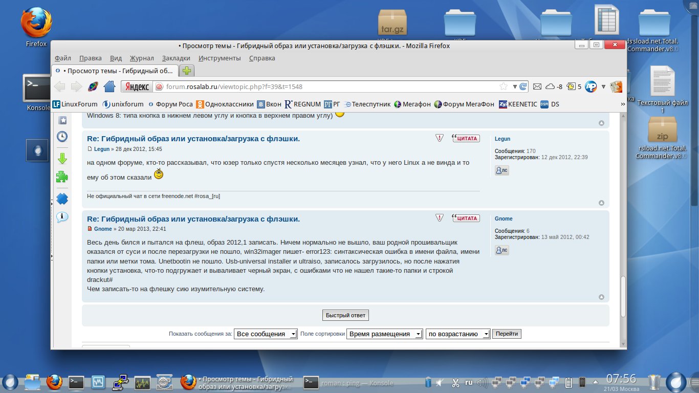Click the blue AP toolbar icon
699x393 pixels.
[x=591, y=86]
